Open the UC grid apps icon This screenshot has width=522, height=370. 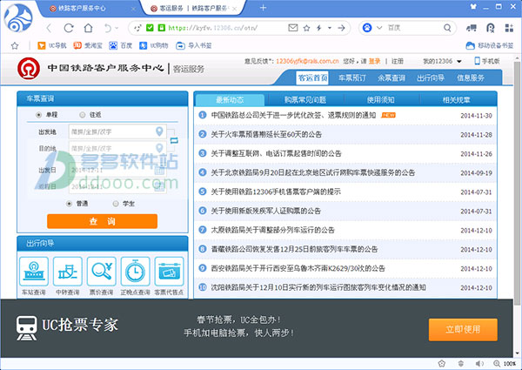coord(509,28)
